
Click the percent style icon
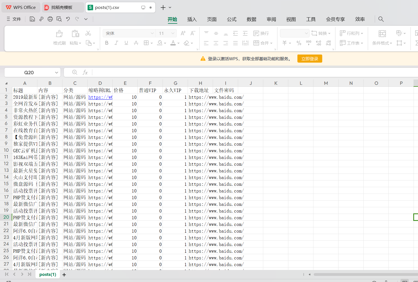(299, 43)
